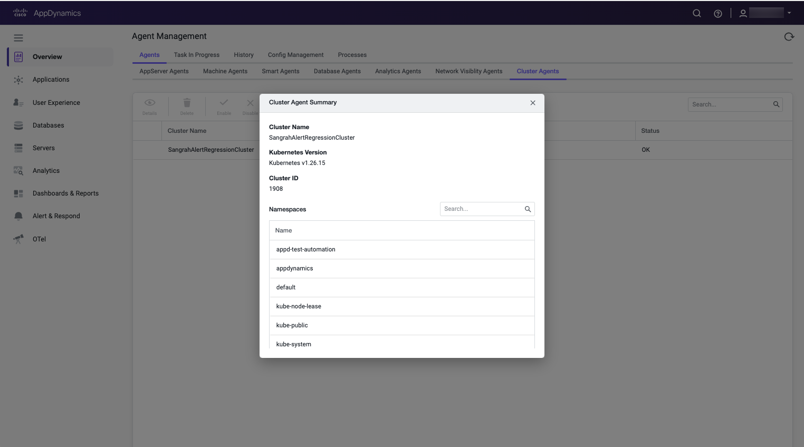Click the Enable checkmark toolbar icon
The width and height of the screenshot is (804, 447).
point(224,103)
